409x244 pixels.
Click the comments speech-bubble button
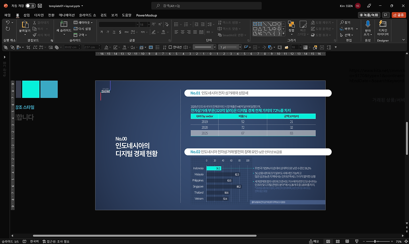tap(386, 15)
